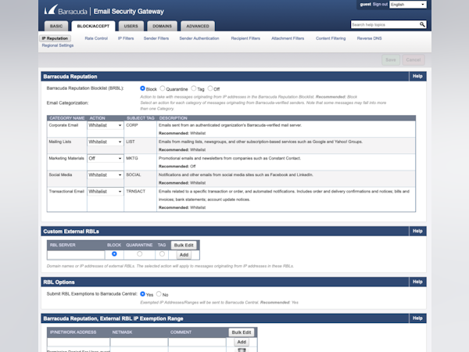Click Bulk Edit in Custom External RBLs

[x=184, y=245]
